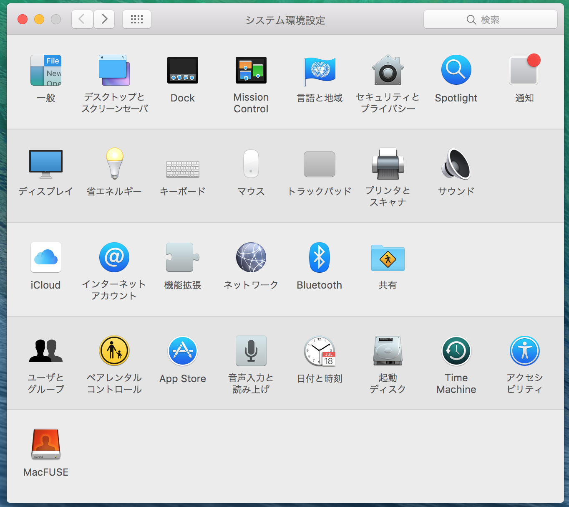Viewport: 569px width, 507px height.
Task: Open Bluetooth preferences pane
Action: click(320, 257)
